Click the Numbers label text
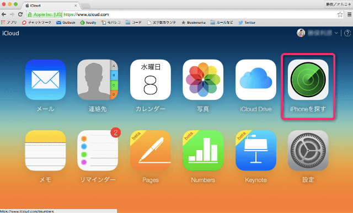Screen dimensions: 353x213 click(203, 180)
